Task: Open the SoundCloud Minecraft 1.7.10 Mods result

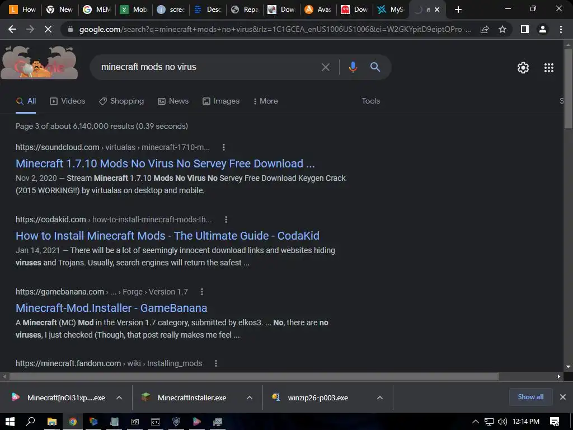Action: click(165, 163)
